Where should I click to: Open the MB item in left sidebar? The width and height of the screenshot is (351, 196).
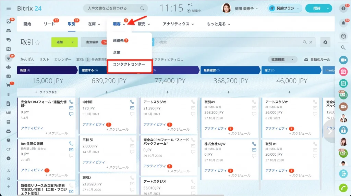pyautogui.click(x=9, y=113)
